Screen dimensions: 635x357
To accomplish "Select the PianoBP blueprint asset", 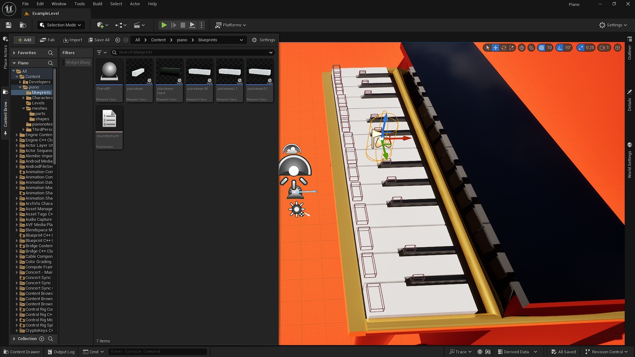I will (x=109, y=80).
